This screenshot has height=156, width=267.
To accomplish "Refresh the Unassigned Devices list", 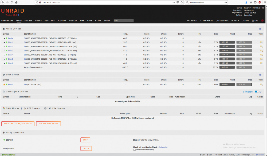I will [261, 92].
